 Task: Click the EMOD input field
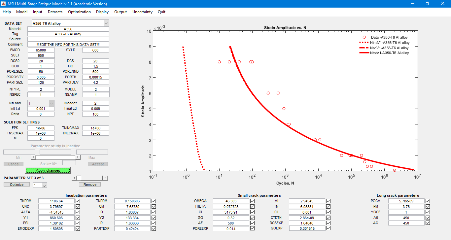41,50
